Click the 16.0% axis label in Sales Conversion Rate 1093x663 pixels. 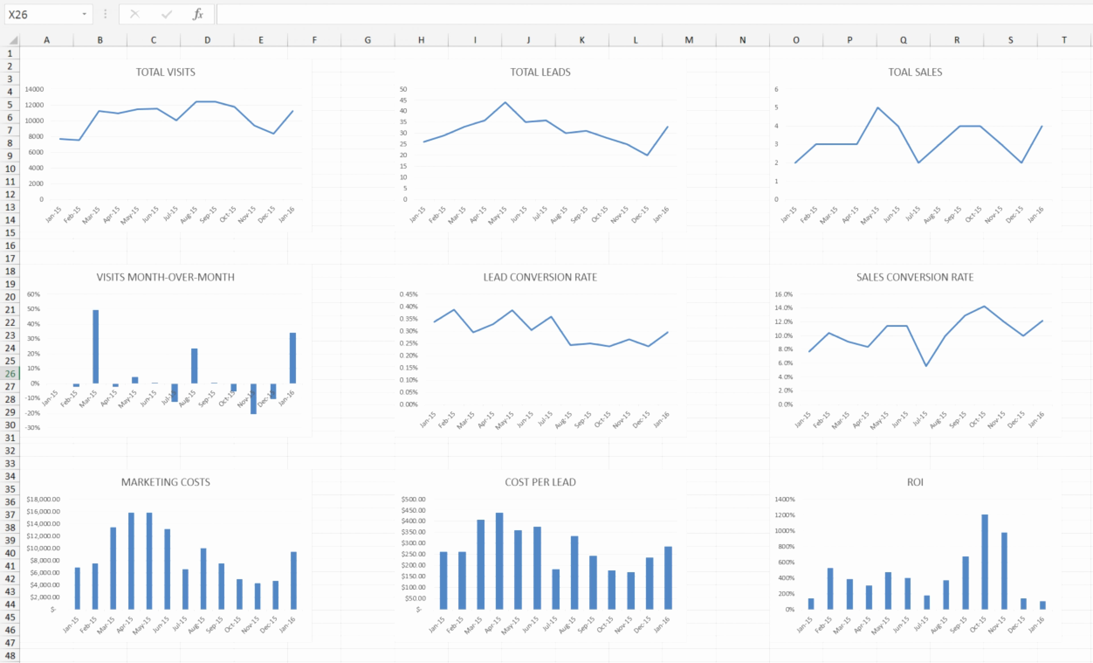click(x=783, y=294)
